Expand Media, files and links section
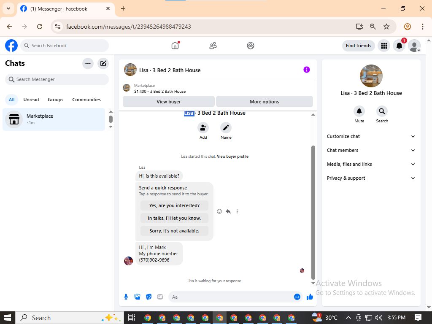This screenshot has width=432, height=324. click(x=371, y=164)
